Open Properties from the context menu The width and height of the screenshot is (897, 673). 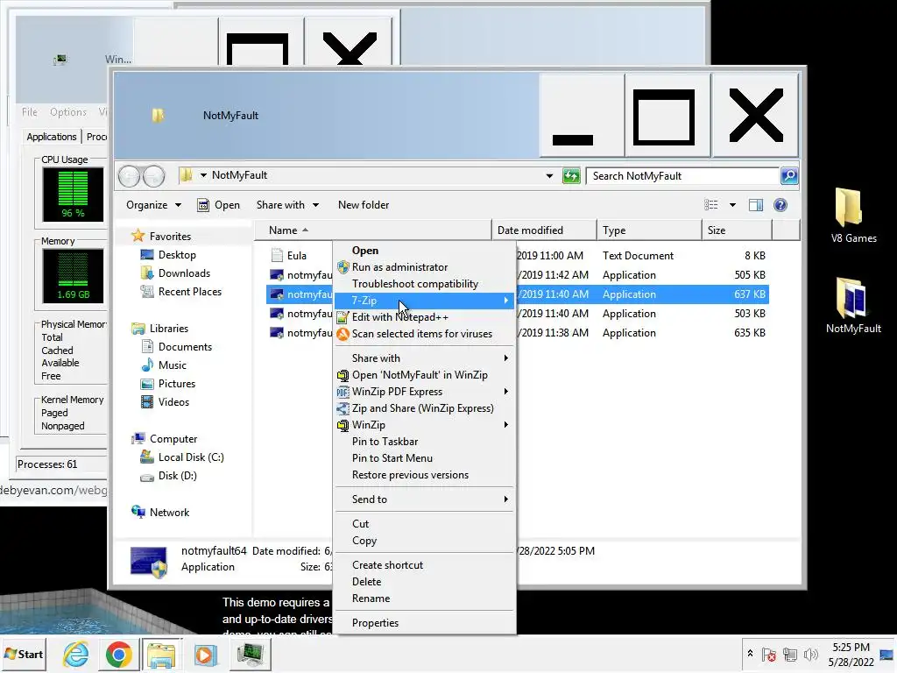[424, 623]
